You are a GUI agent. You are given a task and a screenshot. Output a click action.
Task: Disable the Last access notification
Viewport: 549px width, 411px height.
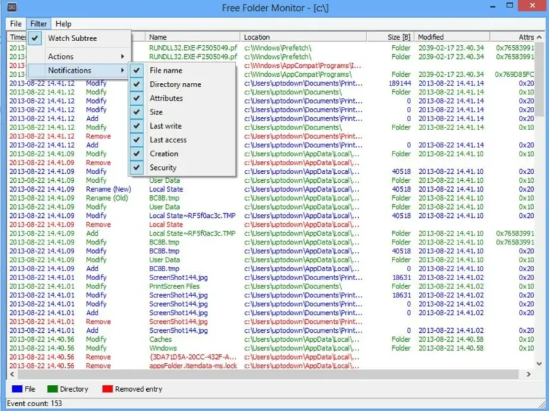137,140
